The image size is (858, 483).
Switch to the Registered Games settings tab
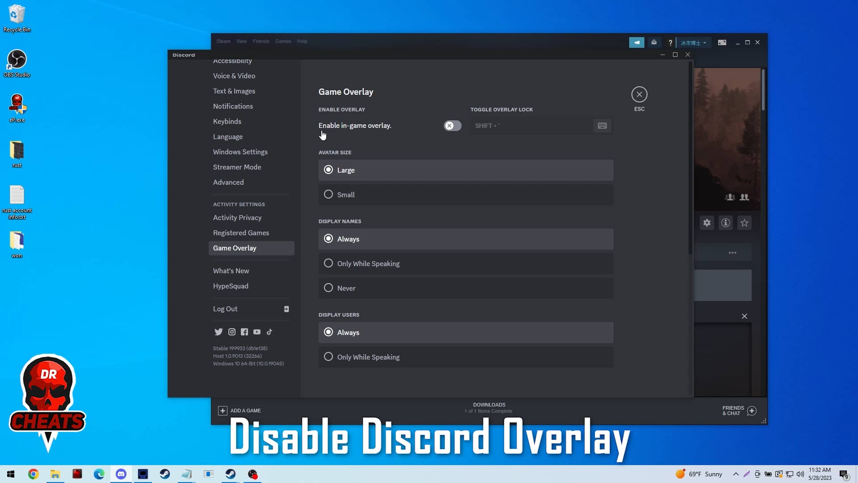coord(241,233)
